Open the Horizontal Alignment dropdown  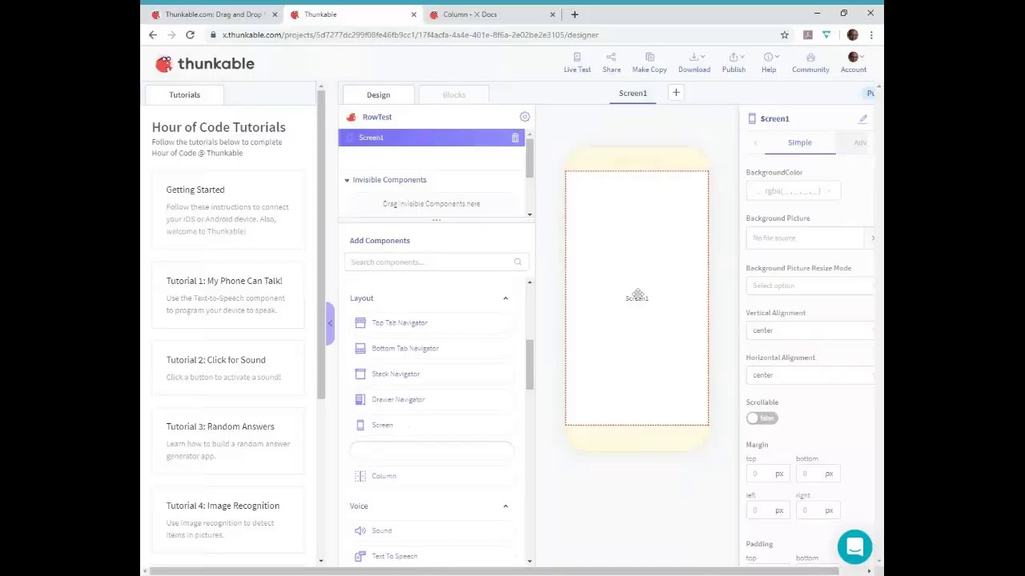(x=810, y=375)
